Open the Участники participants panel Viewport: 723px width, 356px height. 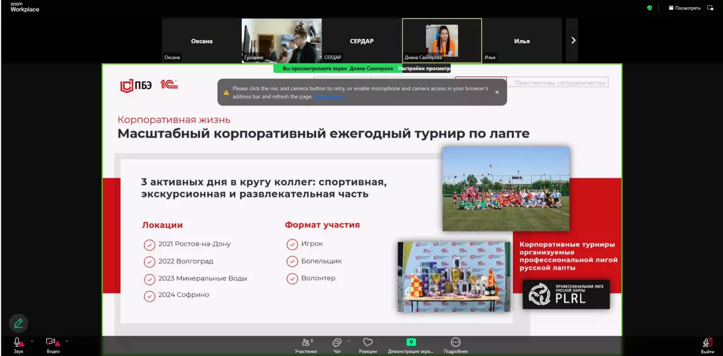click(x=306, y=343)
